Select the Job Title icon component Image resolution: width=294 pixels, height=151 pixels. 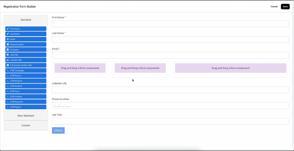tap(25, 55)
